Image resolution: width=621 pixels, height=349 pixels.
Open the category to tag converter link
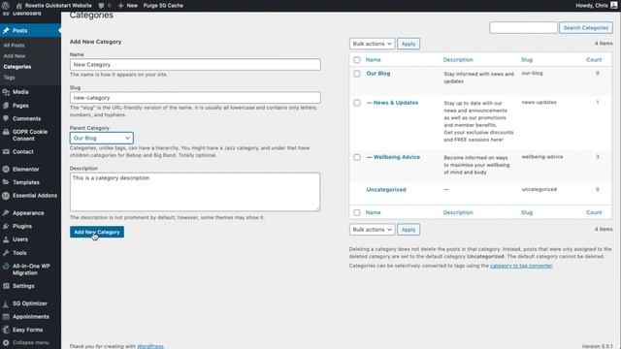[521, 266]
